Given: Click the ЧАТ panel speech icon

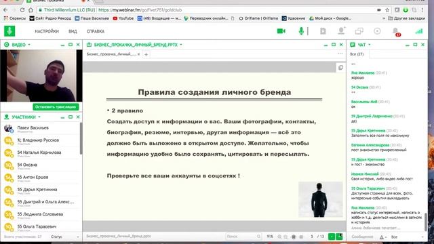Looking at the screenshot, I should [x=353, y=45].
